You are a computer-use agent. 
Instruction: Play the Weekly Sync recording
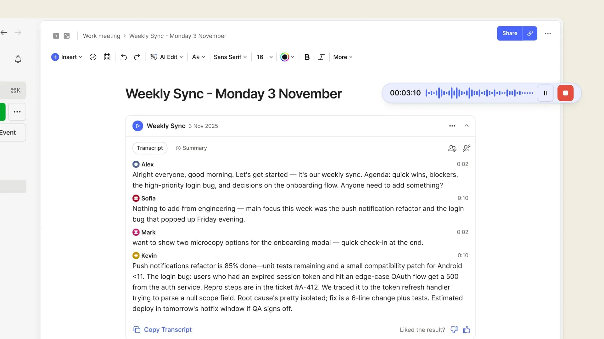137,126
